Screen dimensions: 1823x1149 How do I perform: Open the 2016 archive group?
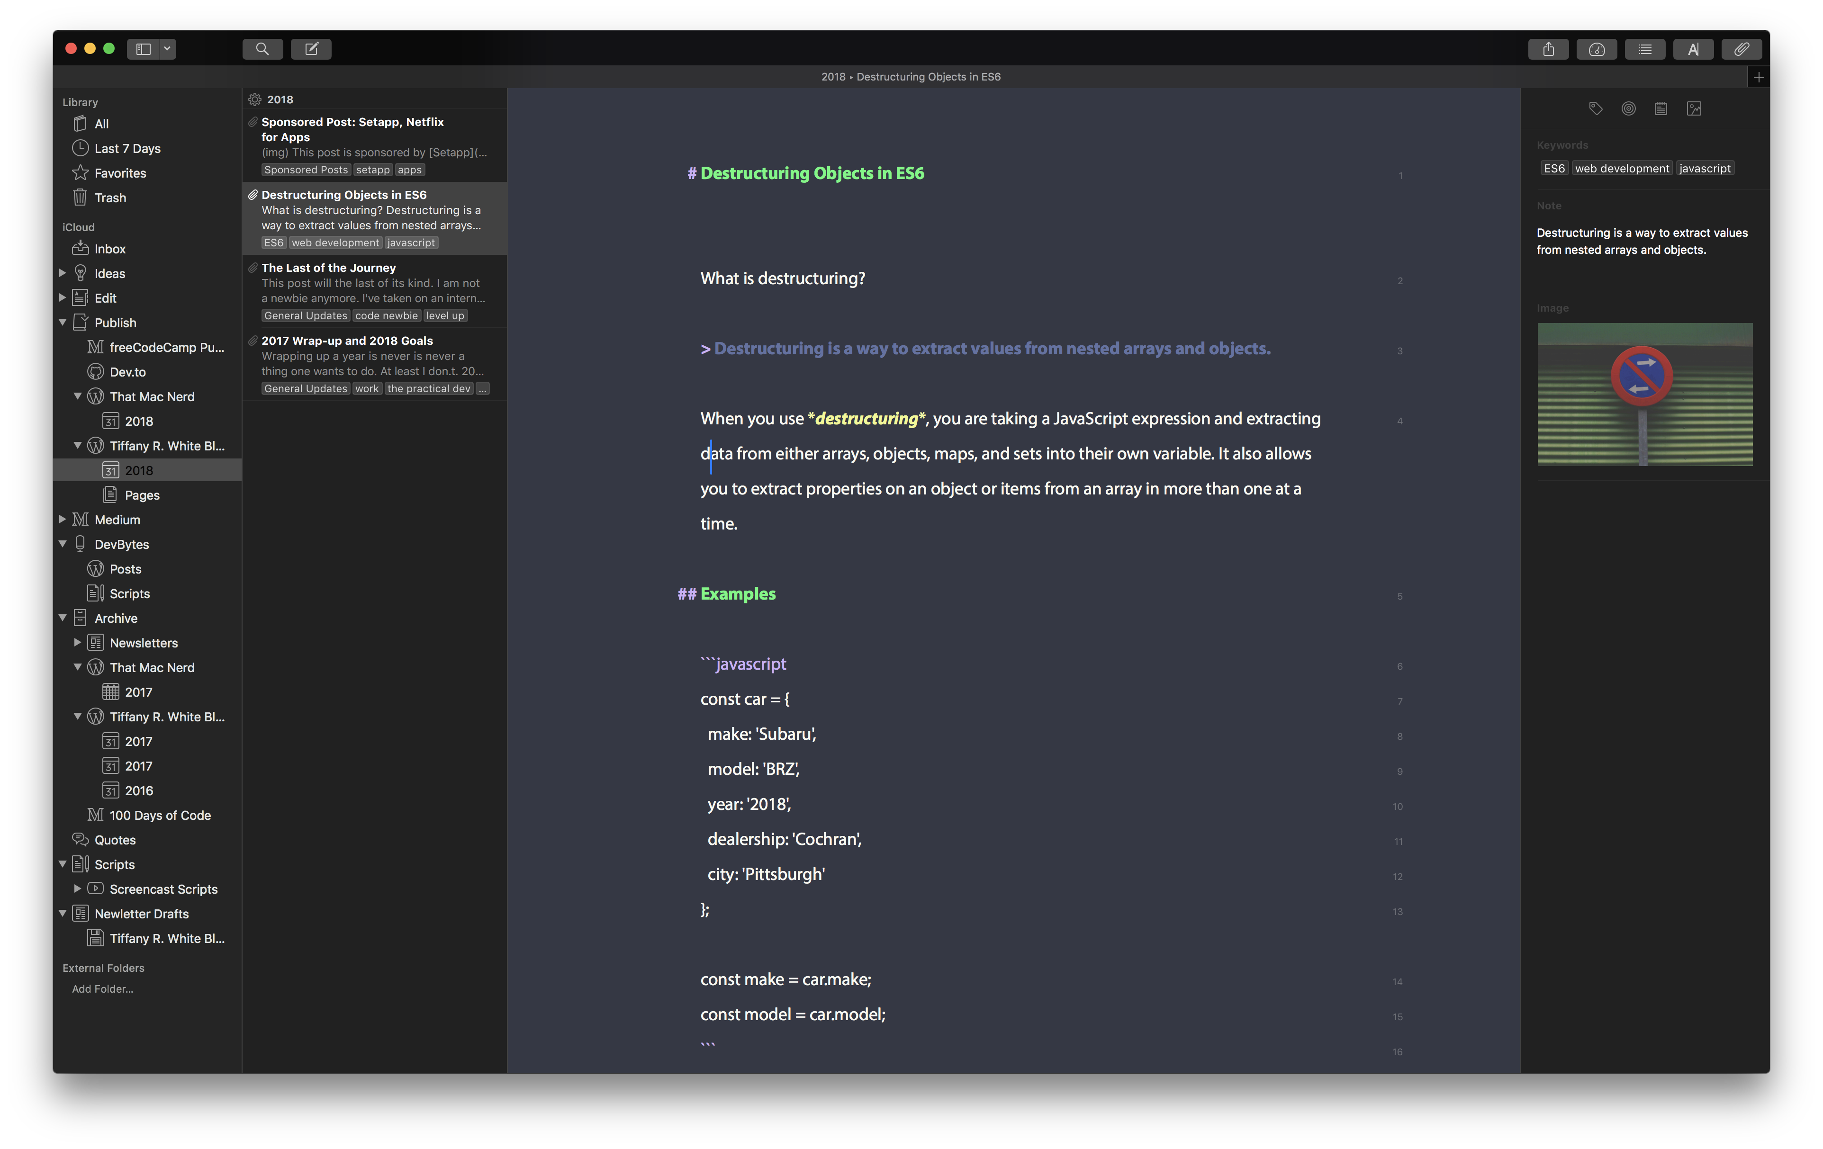coord(147,791)
